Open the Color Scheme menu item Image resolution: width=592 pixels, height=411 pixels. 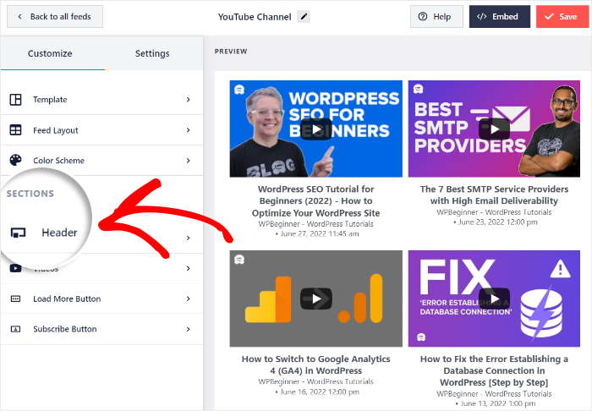pos(101,161)
